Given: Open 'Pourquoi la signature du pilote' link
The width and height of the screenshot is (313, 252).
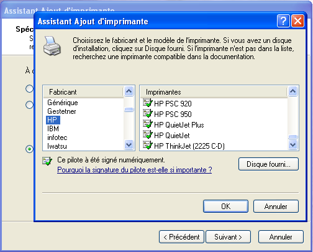Looking at the screenshot, I should click(x=135, y=170).
